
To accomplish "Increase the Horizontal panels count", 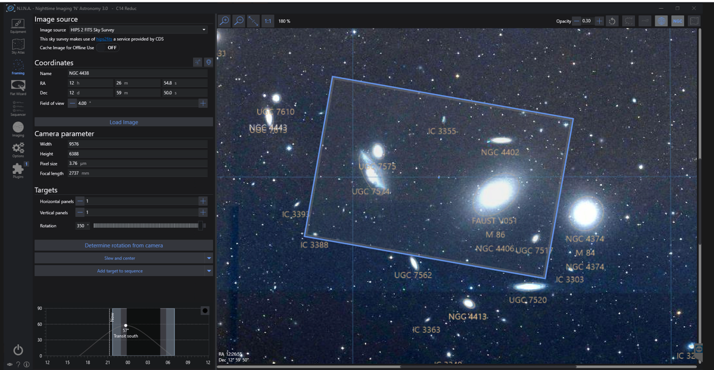I will (x=203, y=201).
